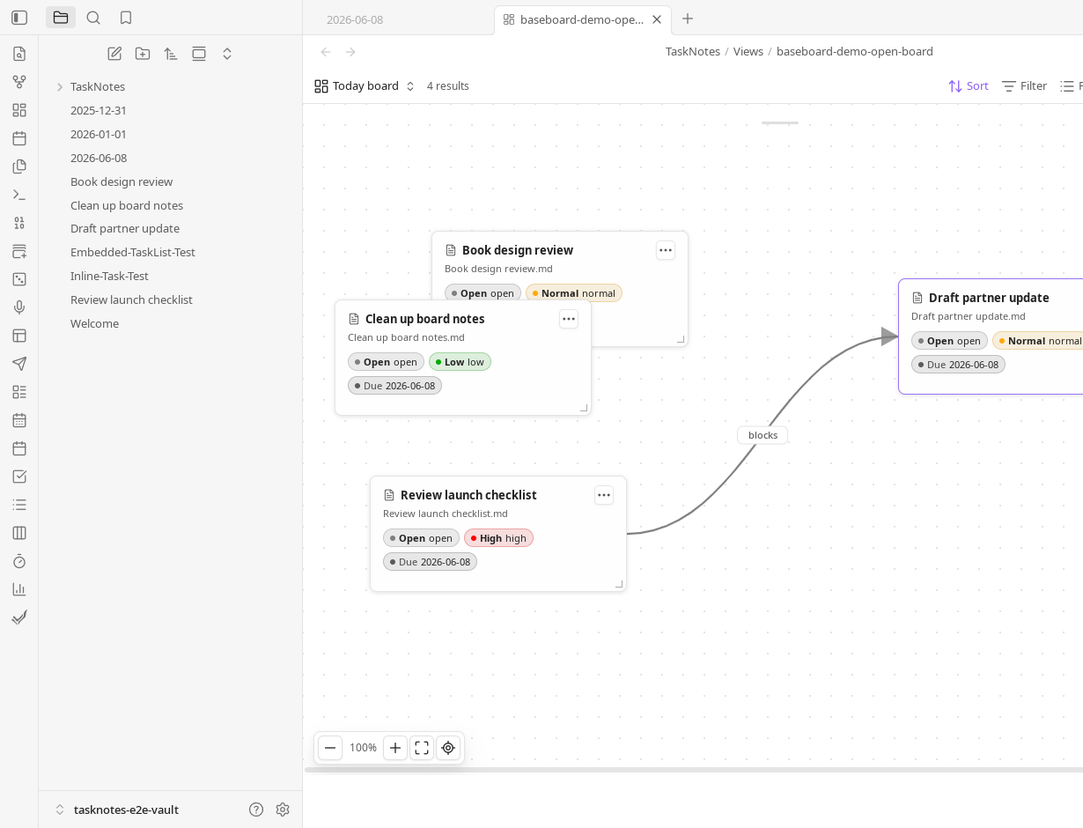Click the stacked copy-pages ribbon icon

(19, 166)
